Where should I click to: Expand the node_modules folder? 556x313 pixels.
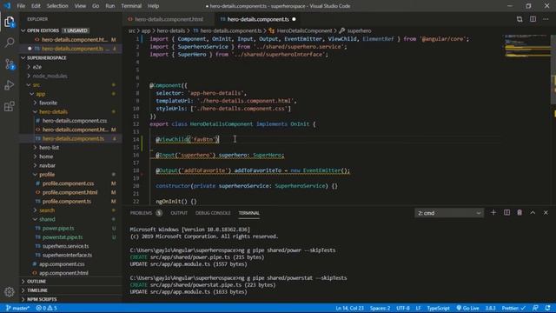[x=50, y=76]
